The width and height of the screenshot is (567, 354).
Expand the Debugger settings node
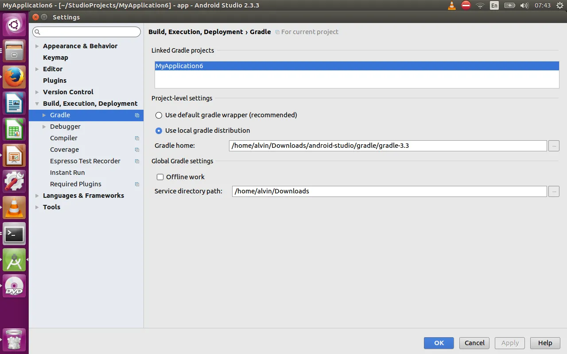(x=44, y=127)
